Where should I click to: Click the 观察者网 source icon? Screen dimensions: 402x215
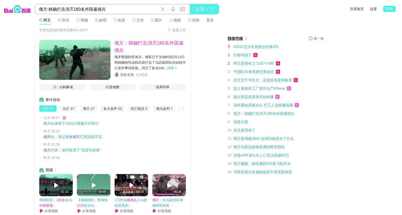point(116,75)
